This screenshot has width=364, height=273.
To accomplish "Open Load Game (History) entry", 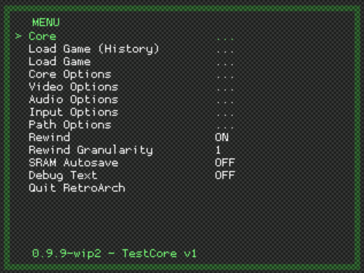I will 94,49.
